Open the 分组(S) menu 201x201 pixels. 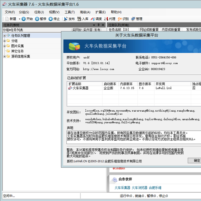[x=24, y=12]
